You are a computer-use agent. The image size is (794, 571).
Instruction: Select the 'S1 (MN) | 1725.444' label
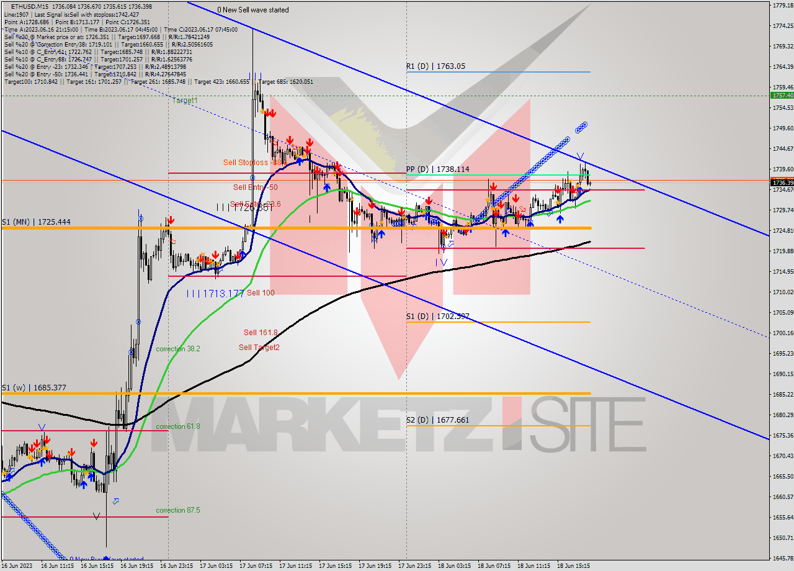coord(35,222)
